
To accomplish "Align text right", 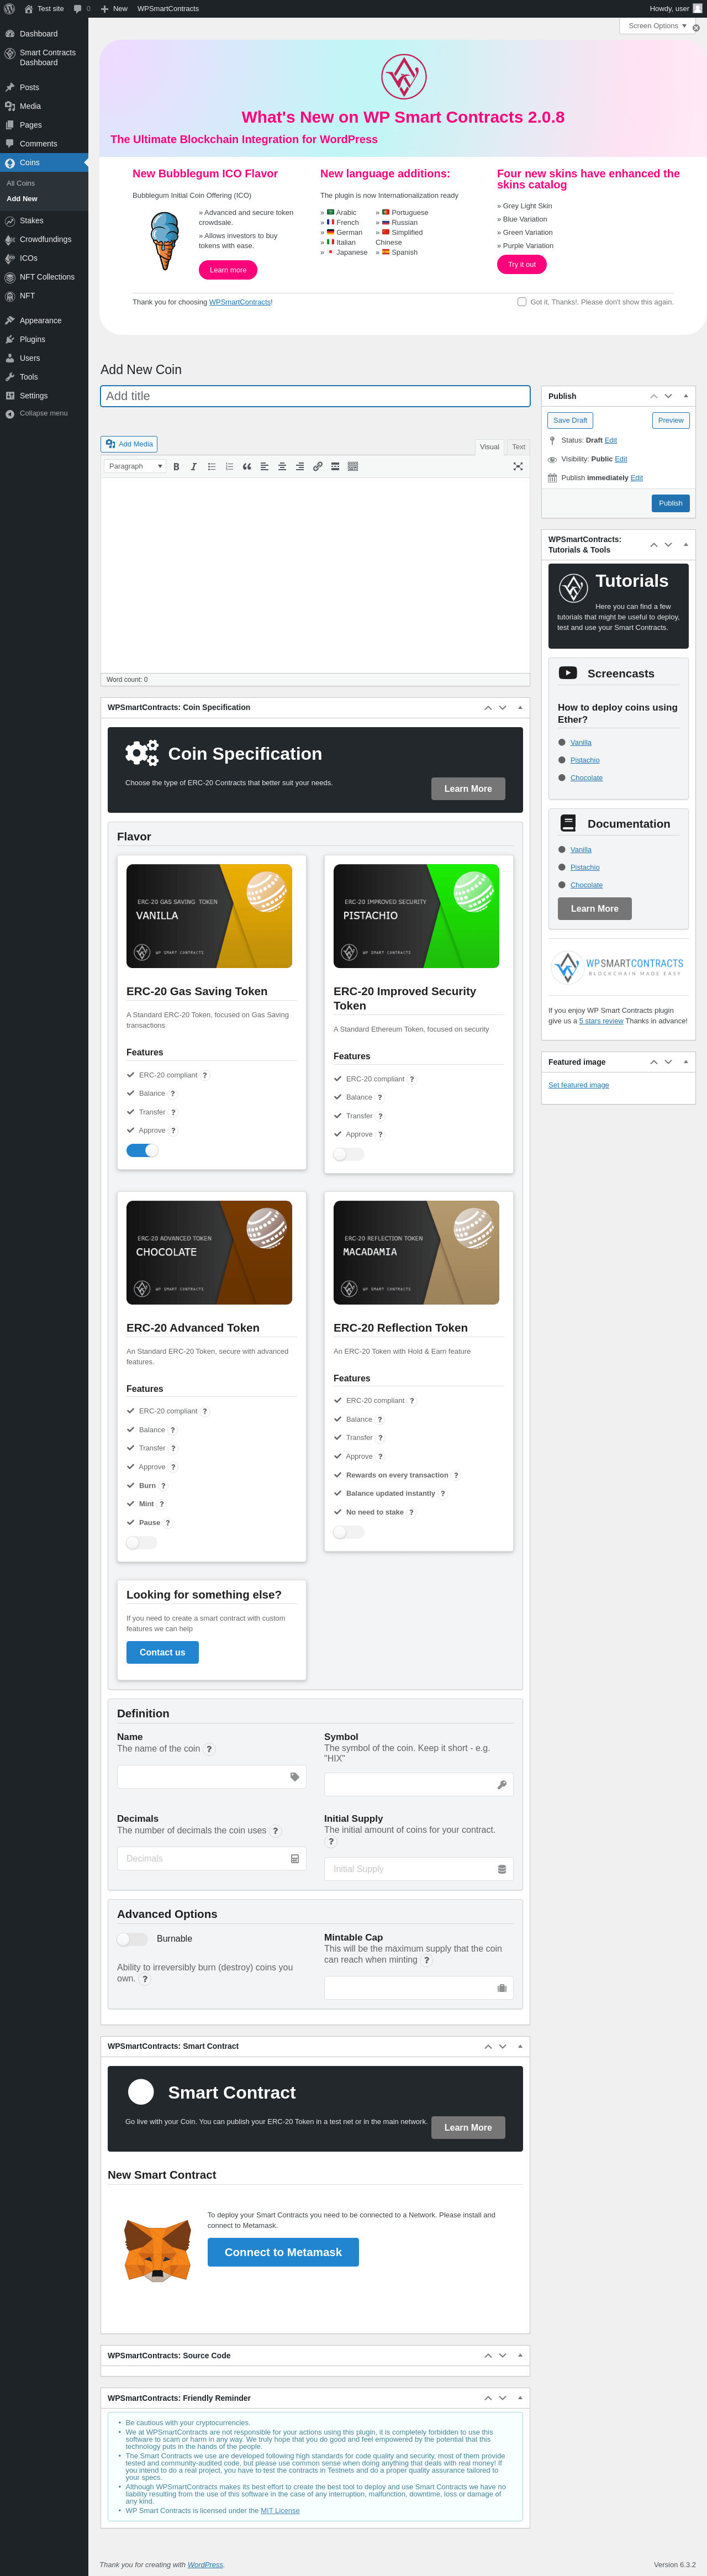I will [300, 466].
